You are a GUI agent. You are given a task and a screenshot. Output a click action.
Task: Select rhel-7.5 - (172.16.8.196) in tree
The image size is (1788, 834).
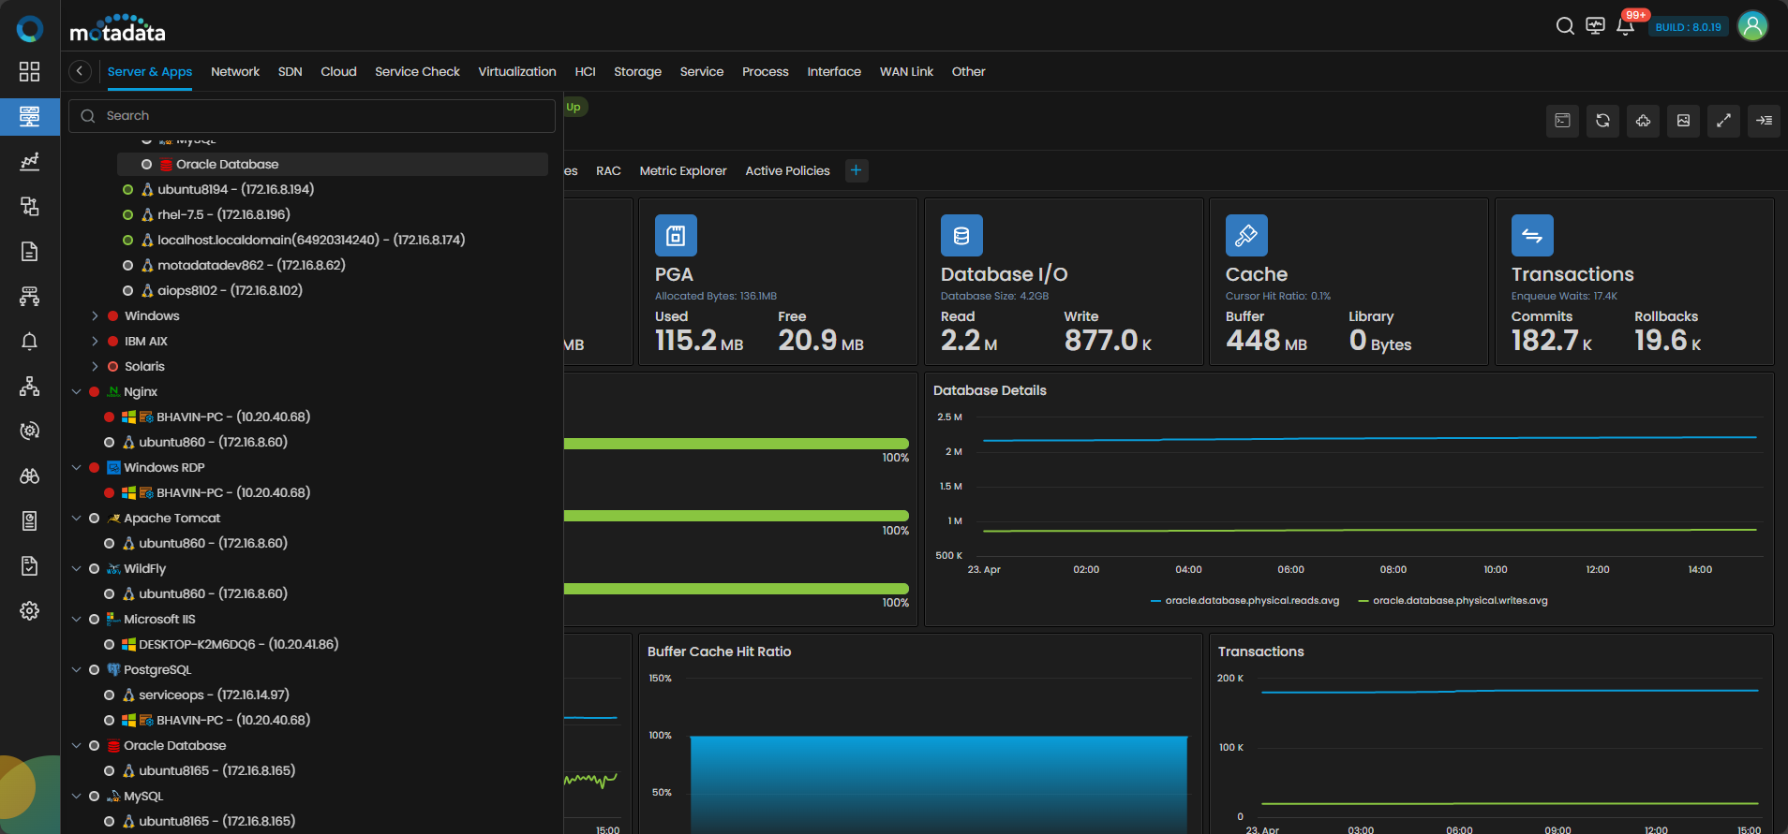point(224,214)
